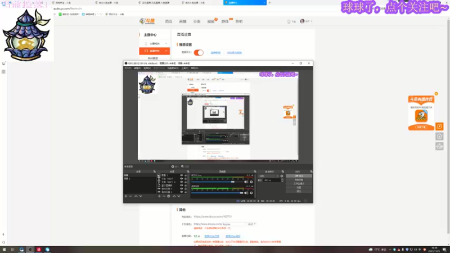450x253 pixels.
Task: Open account dropdown arrow next to avatar
Action: [312, 21]
